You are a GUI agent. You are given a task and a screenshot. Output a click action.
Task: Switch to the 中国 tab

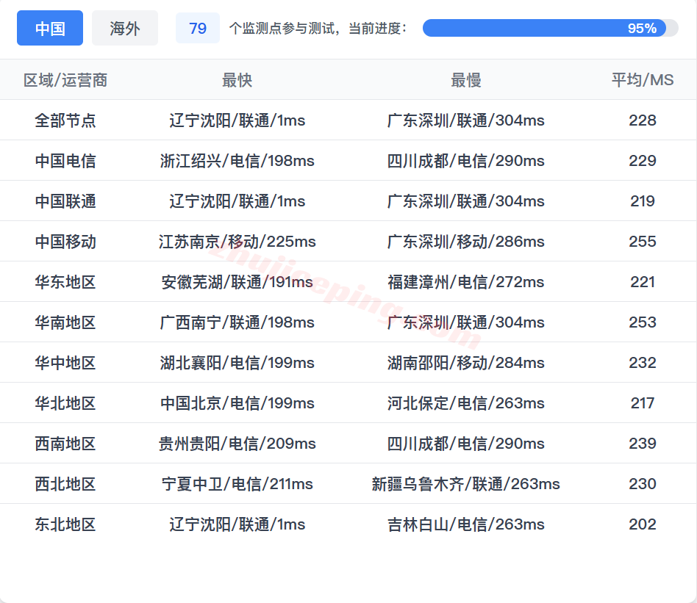click(50, 28)
